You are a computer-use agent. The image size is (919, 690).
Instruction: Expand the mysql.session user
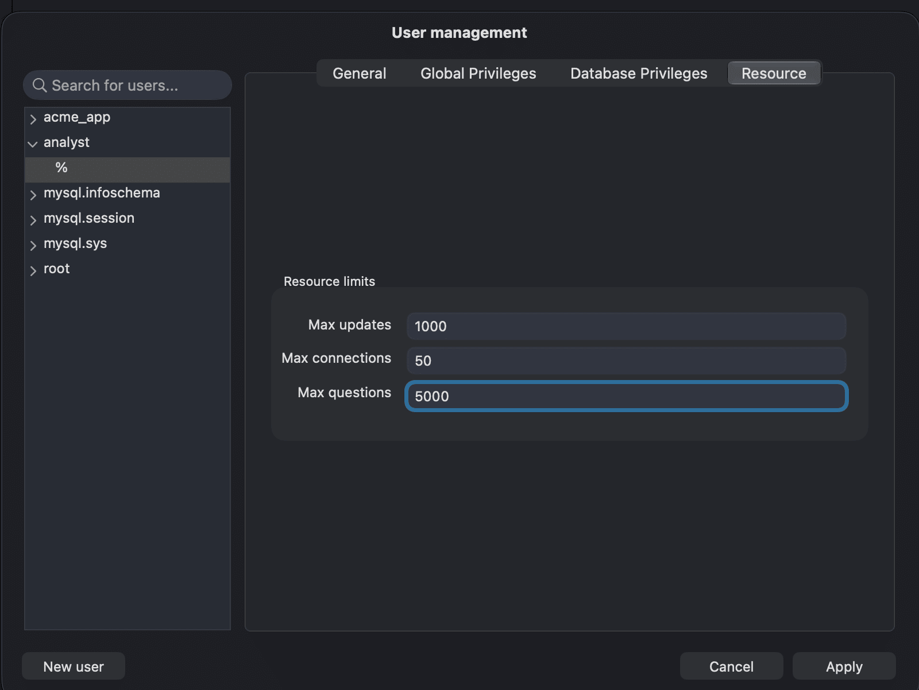click(33, 219)
